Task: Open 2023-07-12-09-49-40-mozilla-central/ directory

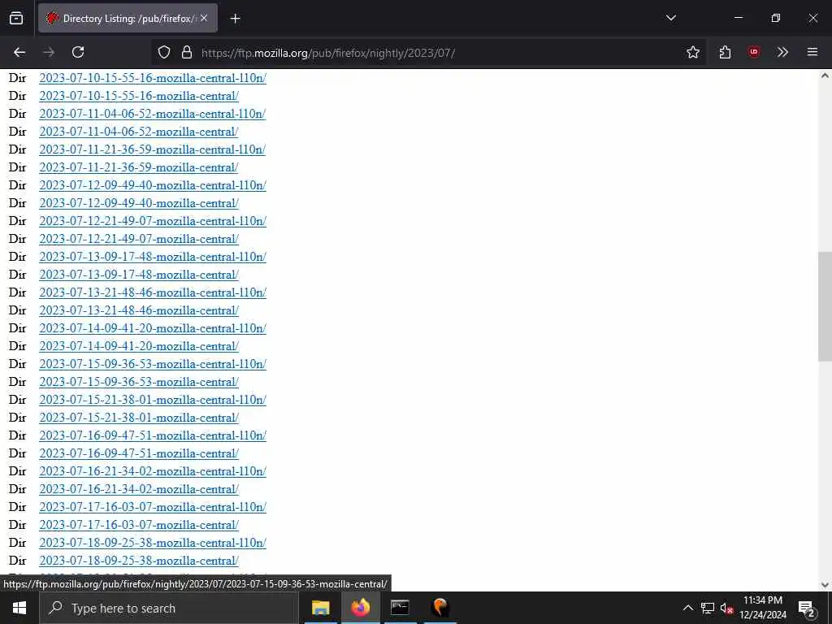Action: tap(139, 203)
